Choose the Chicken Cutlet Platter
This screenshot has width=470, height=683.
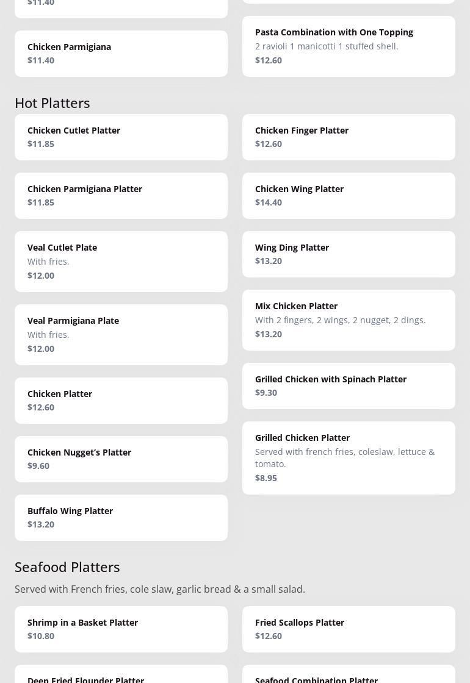[x=121, y=137]
